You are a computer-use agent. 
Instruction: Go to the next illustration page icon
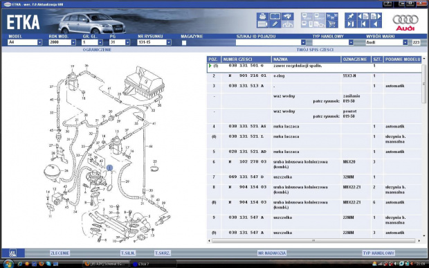pyautogui.click(x=376, y=17)
